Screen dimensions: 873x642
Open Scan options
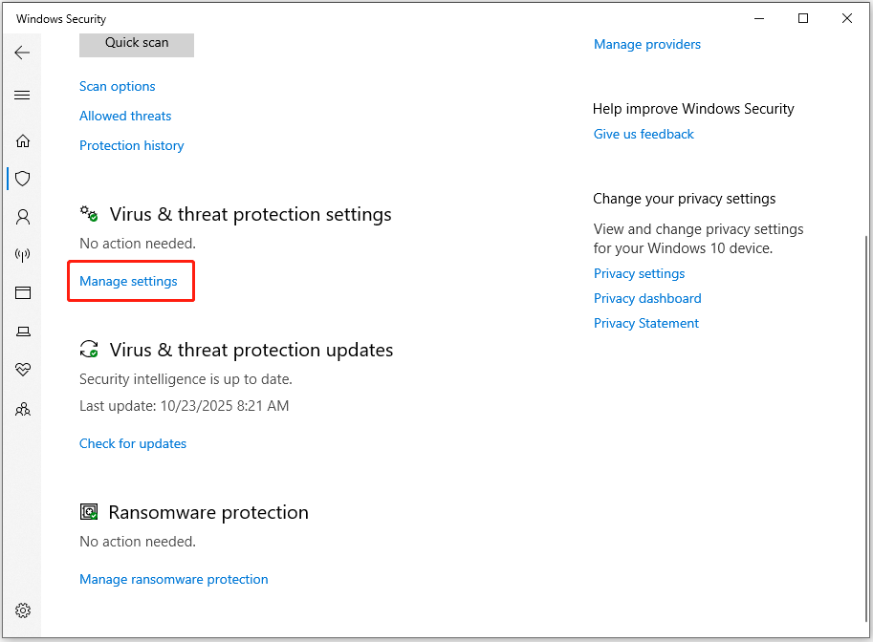tap(117, 86)
